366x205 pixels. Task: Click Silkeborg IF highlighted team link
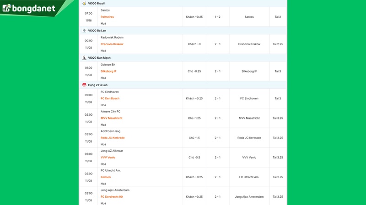pyautogui.click(x=108, y=71)
